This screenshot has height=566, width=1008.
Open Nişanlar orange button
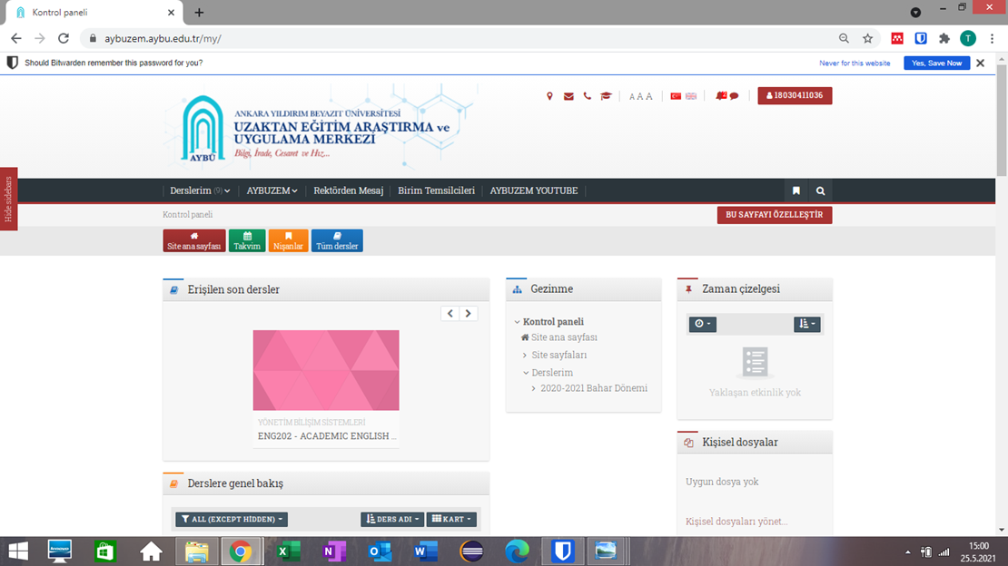point(288,241)
